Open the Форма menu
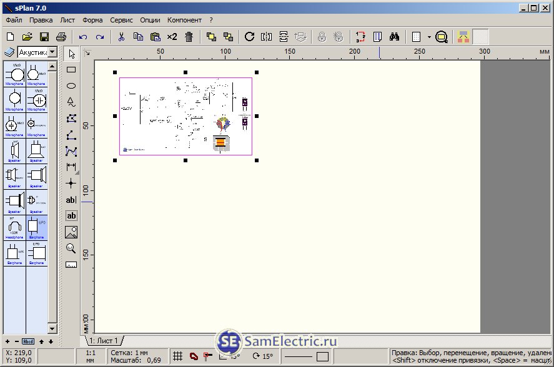This screenshot has height=367, width=554. (x=92, y=20)
